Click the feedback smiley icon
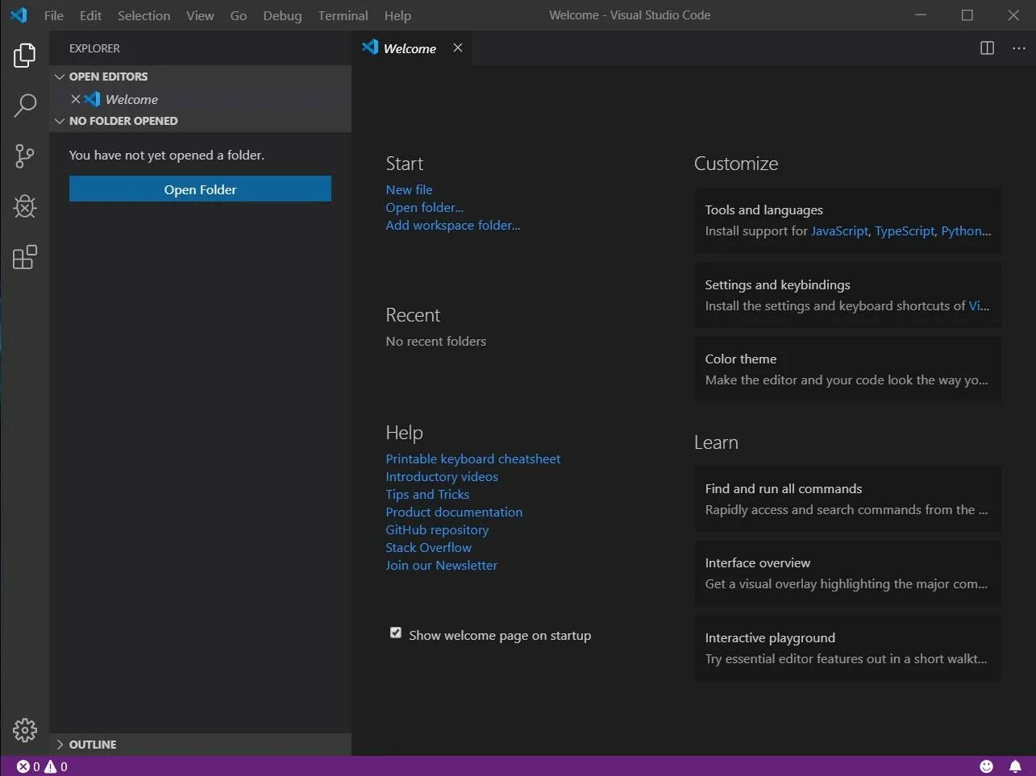Image resolution: width=1036 pixels, height=776 pixels. [987, 766]
